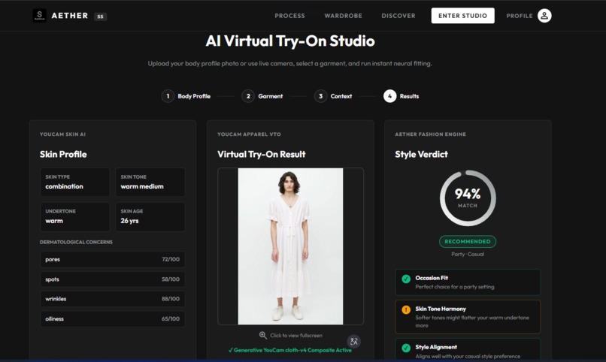Click the Occasion Fit green check icon

[406, 279]
